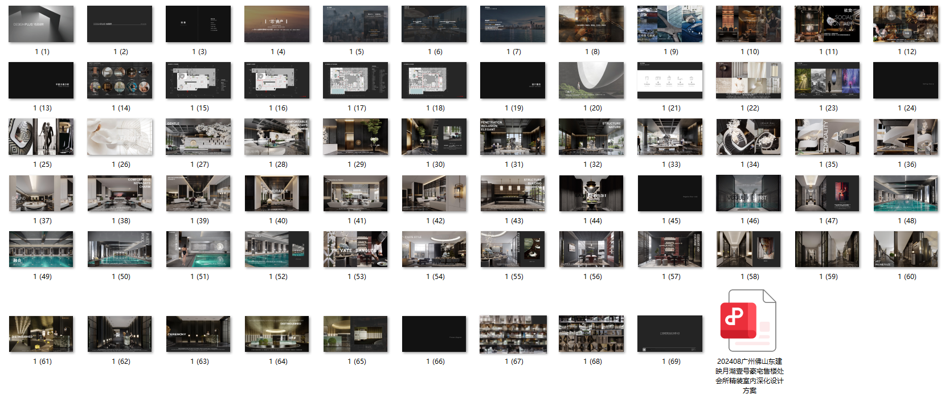Click the swimming pool image 1 (48)
Viewport: 945px width, 402px height.
tap(906, 193)
